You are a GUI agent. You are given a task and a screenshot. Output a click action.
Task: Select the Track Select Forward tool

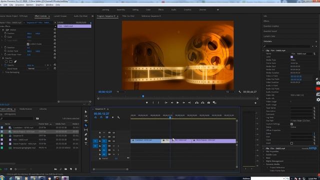(x=85, y=116)
